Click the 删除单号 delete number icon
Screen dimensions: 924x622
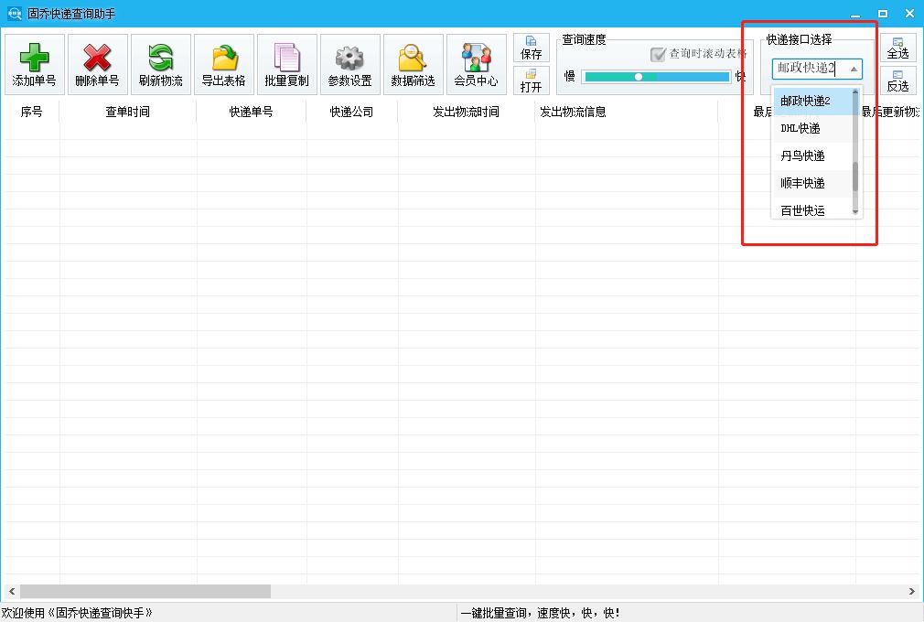coord(97,64)
